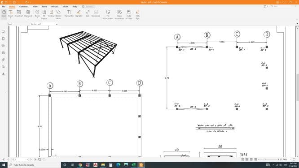The image size is (299, 168).
Task: Go to previous page button
Action: pyautogui.click(x=8, y=159)
